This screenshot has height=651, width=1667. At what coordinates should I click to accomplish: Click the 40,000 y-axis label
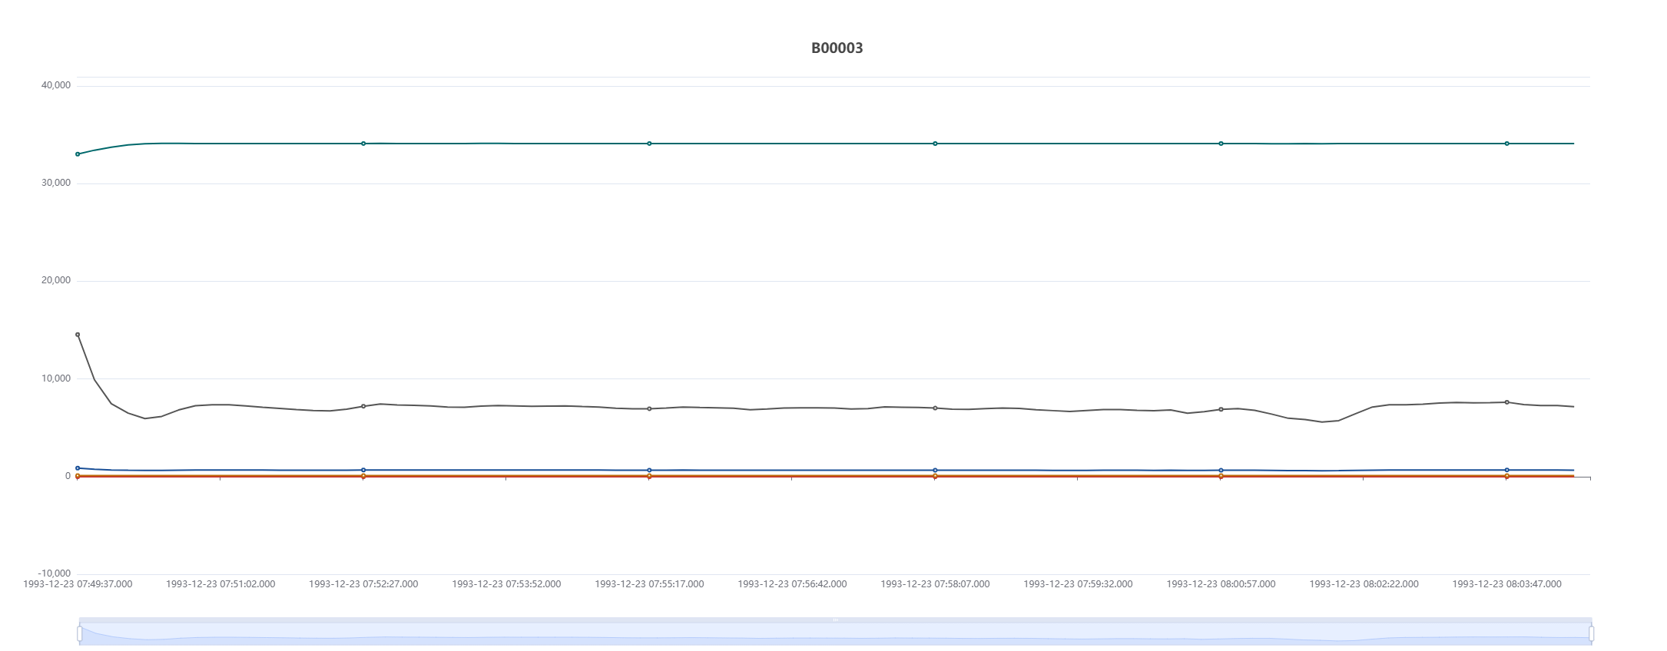point(55,85)
